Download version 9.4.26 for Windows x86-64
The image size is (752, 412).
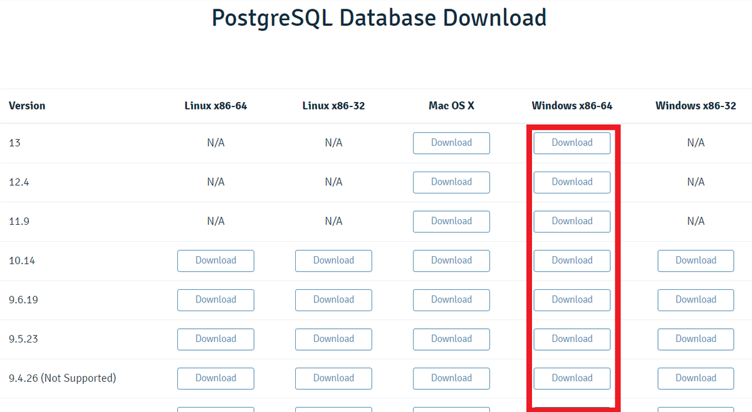572,378
